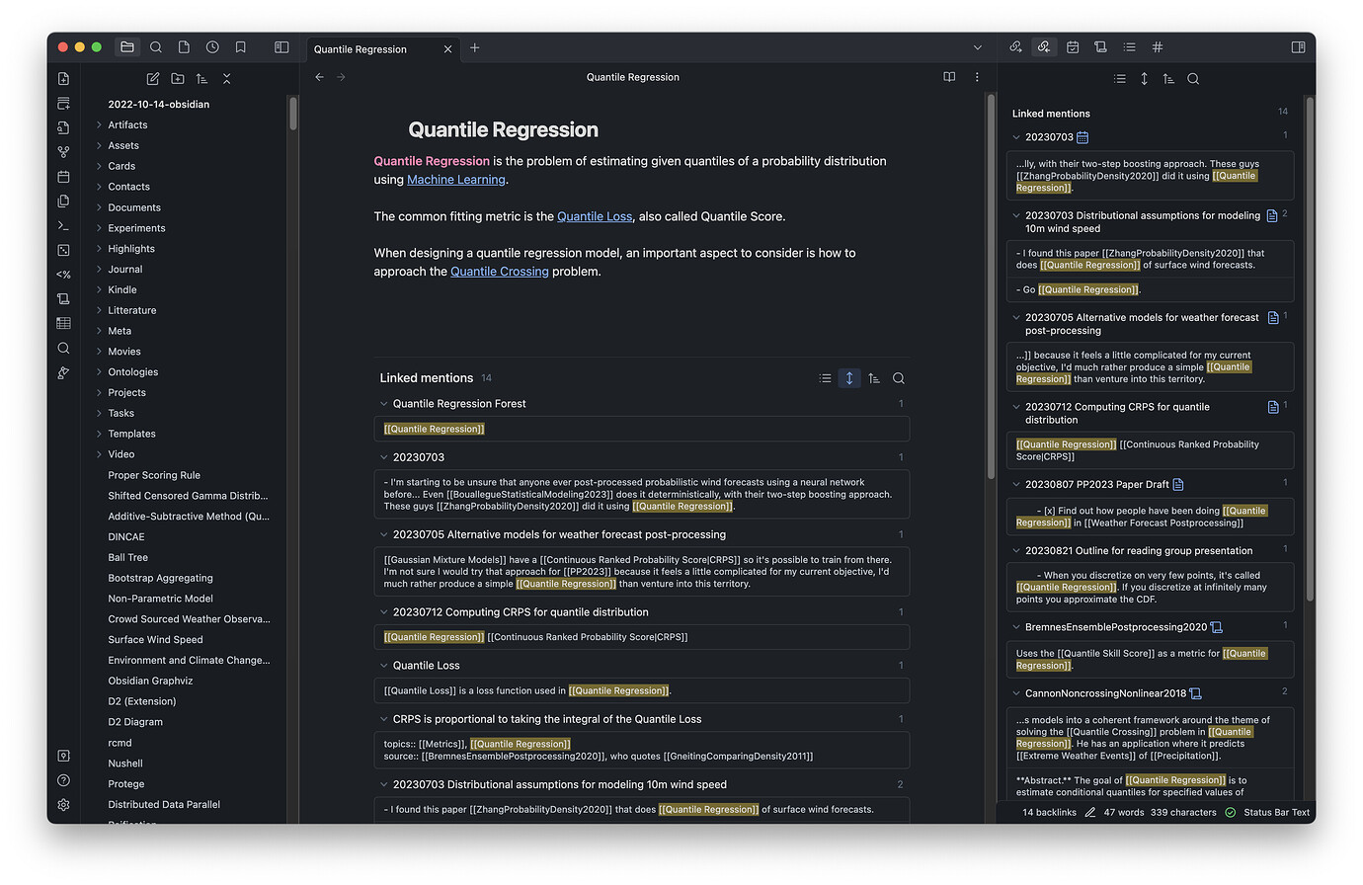Toggle the right sidebar closed
1363x885 pixels.
click(x=1299, y=46)
